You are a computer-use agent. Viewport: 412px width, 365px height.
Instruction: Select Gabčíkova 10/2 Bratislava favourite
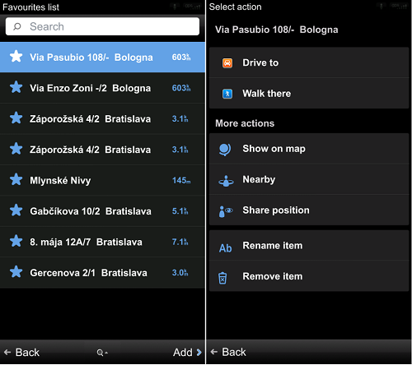102,211
